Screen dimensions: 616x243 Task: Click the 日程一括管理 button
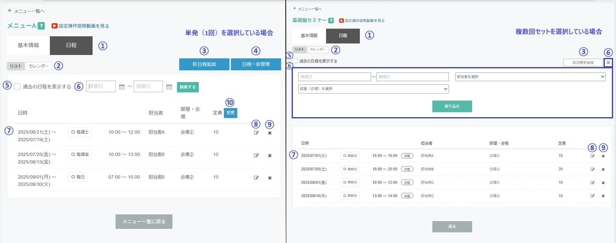click(x=256, y=64)
